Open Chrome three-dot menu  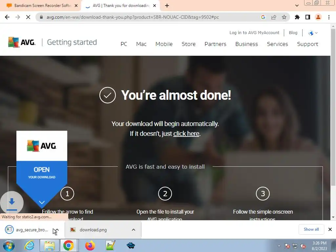coord(329,17)
